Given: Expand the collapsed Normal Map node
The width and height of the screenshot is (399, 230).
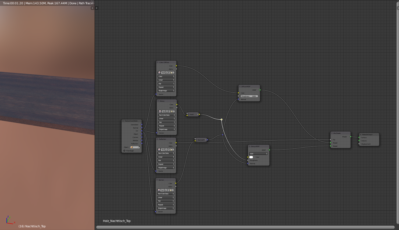Looking at the screenshot, I should [196, 140].
